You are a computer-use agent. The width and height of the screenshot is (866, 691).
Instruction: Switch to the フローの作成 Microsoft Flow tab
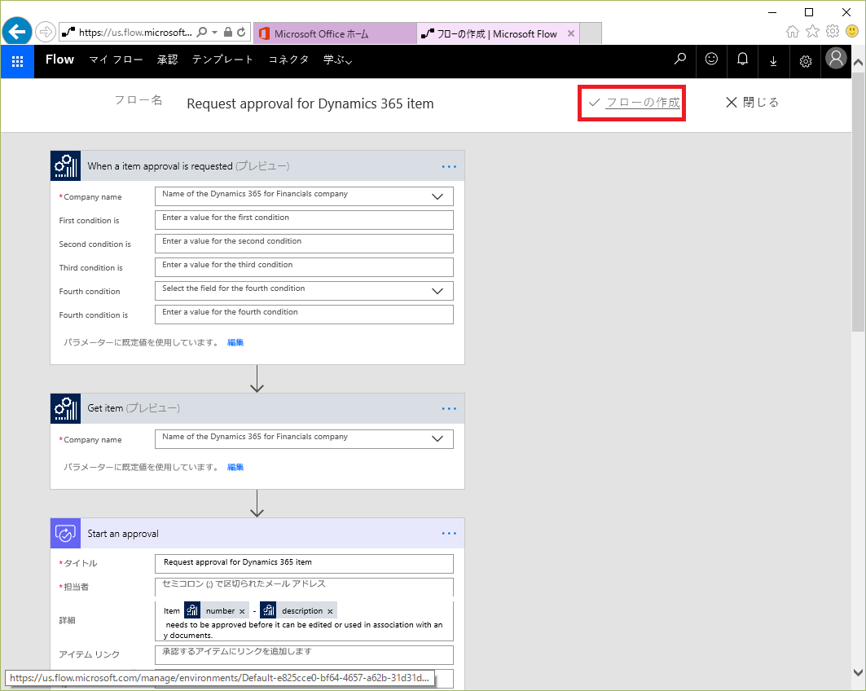(498, 33)
